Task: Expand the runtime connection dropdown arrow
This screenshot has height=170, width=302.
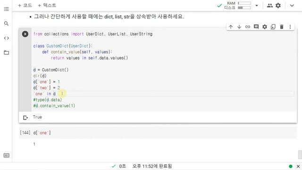Action: [x=257, y=5]
